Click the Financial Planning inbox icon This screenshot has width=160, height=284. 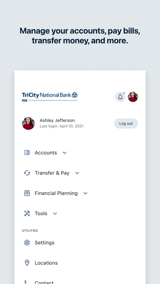(27, 193)
